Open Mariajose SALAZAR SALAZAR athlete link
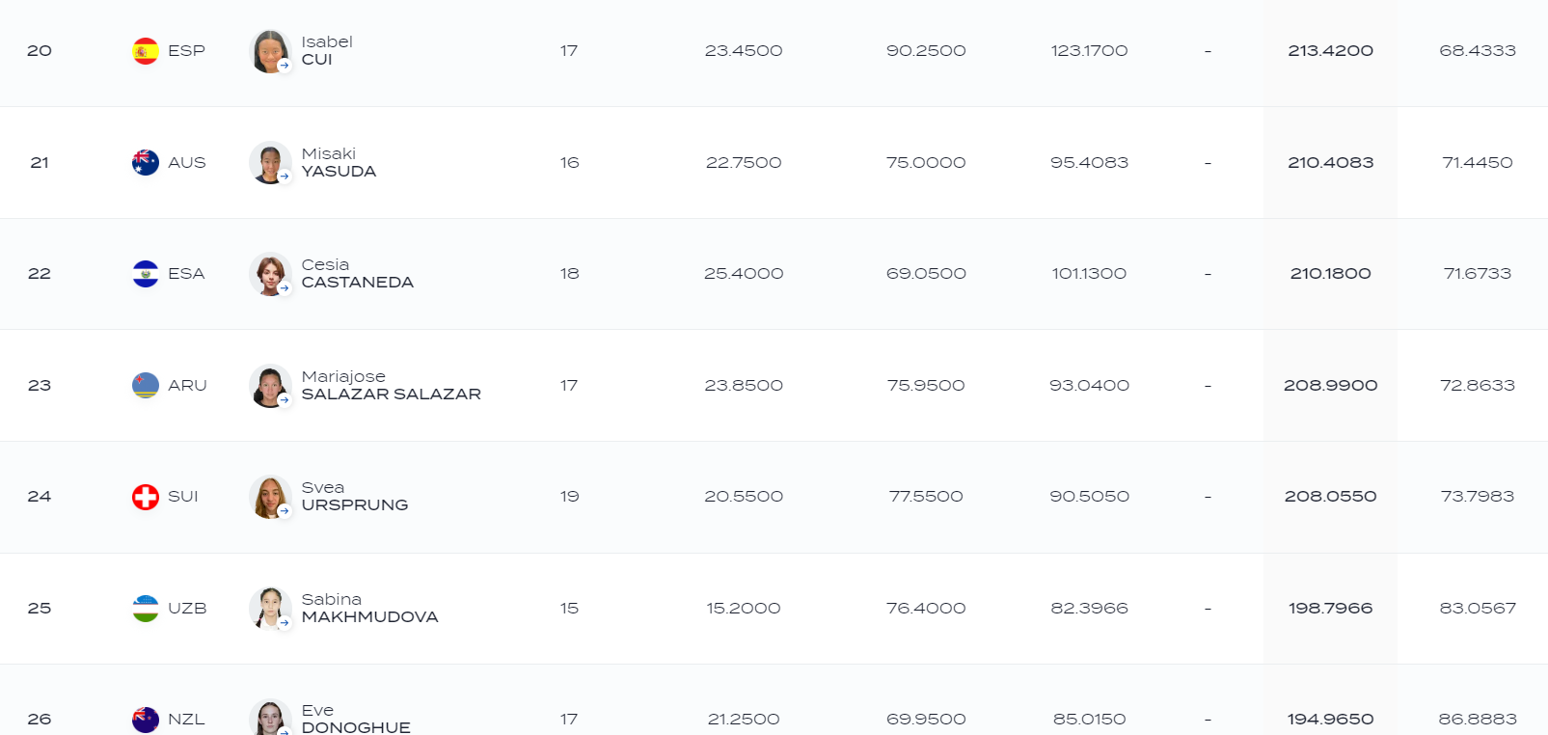Viewport: 1548px width, 735px height. [391, 385]
